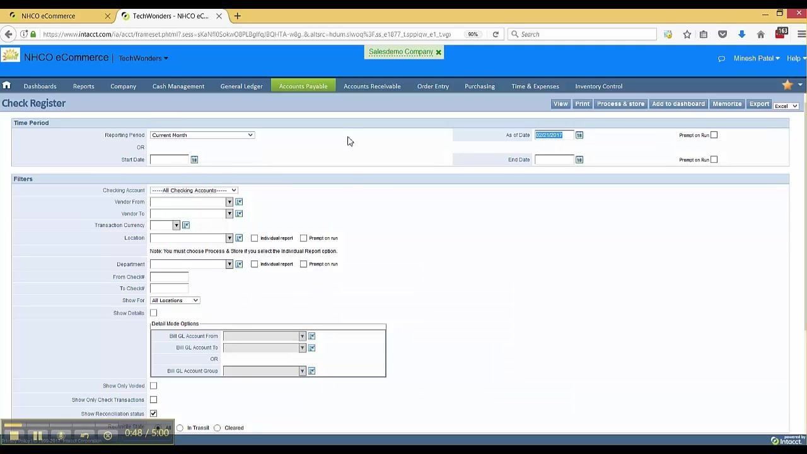Open Show For All Locations dropdown
This screenshot has height=454, width=807.
(175, 300)
